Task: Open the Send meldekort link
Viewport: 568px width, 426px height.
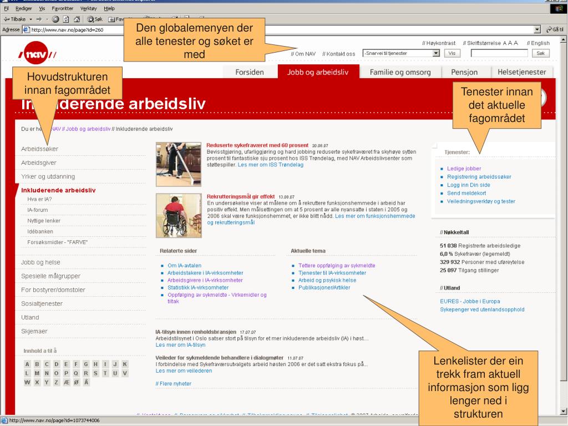Action: point(466,194)
